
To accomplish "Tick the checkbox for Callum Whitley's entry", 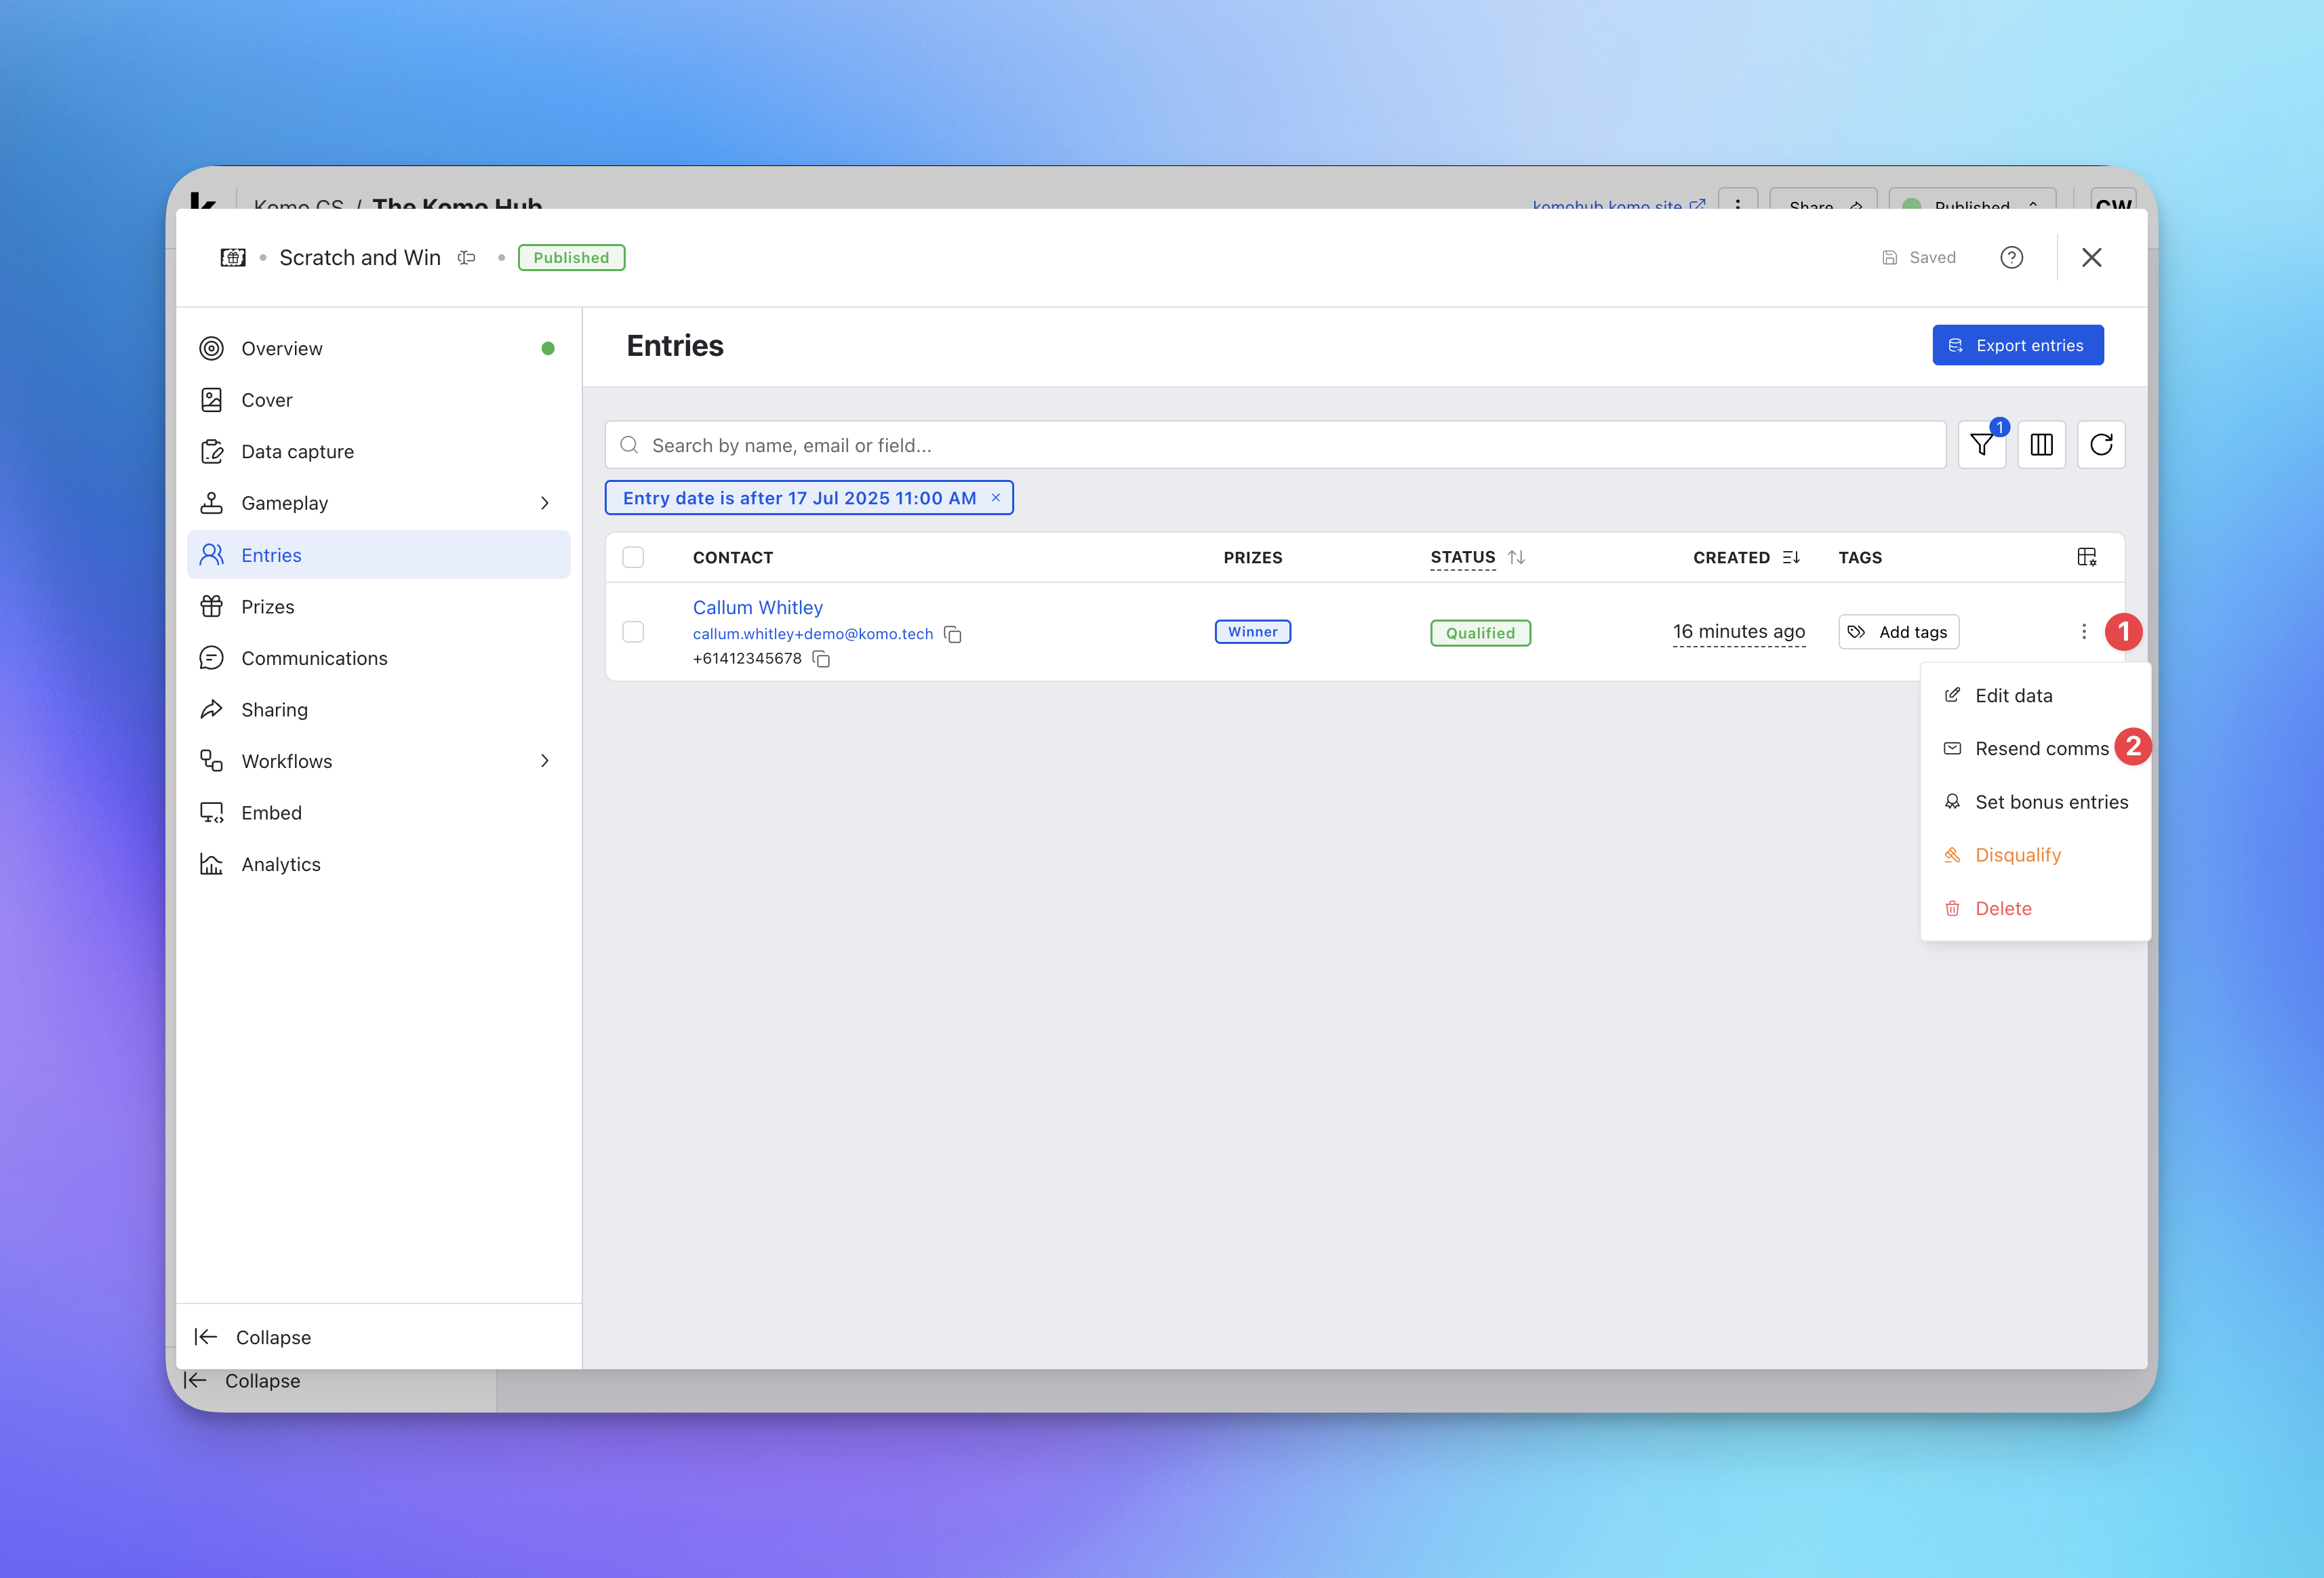I will [x=633, y=632].
